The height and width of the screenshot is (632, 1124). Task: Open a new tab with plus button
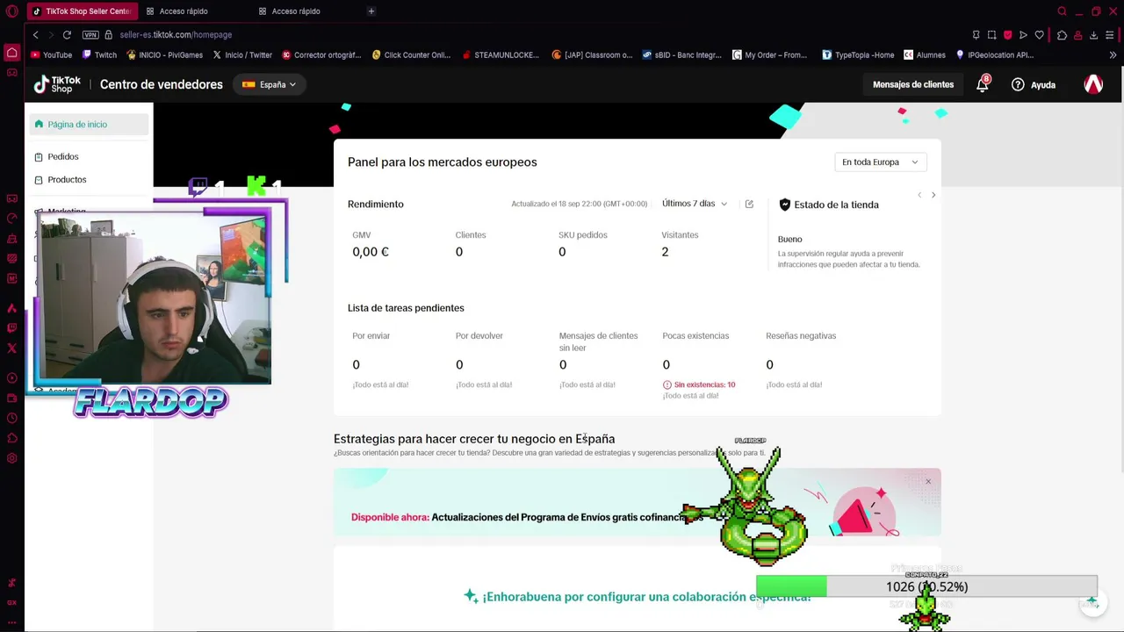coord(371,11)
